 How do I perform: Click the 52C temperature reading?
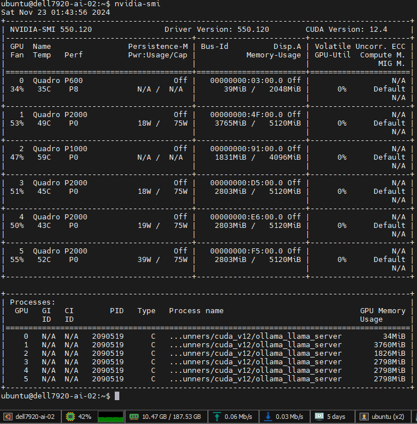click(x=44, y=260)
